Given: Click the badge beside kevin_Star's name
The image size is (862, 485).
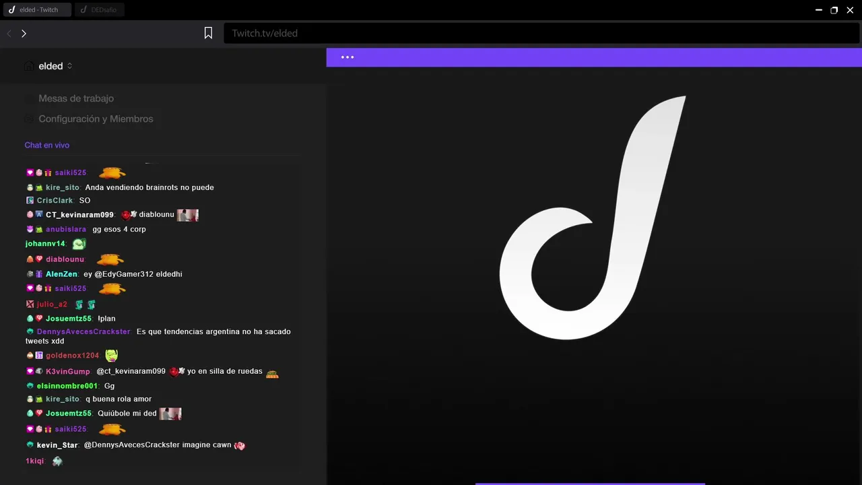Looking at the screenshot, I should click(30, 445).
